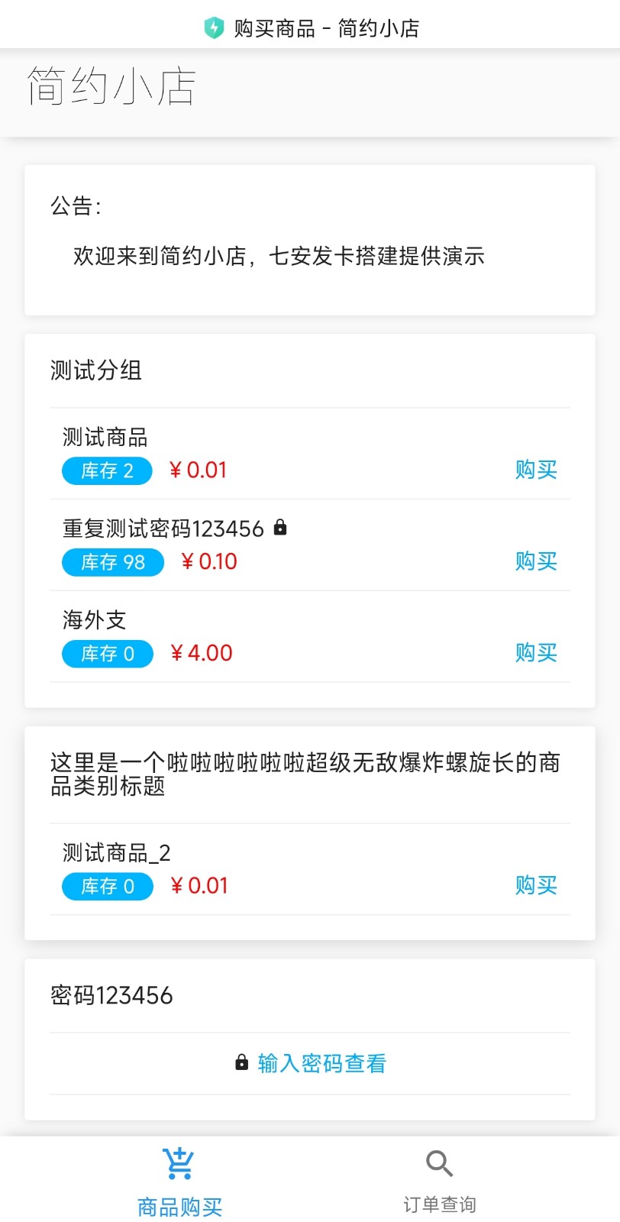Click 购买 for 重复测试密码123456
The image size is (620, 1222).
point(535,561)
